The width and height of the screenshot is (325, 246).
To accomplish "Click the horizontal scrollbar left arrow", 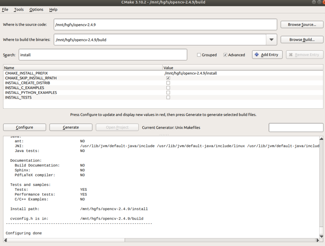I will point(5,240).
